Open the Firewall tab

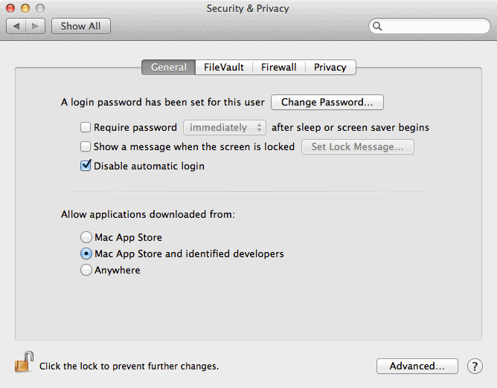pos(278,67)
